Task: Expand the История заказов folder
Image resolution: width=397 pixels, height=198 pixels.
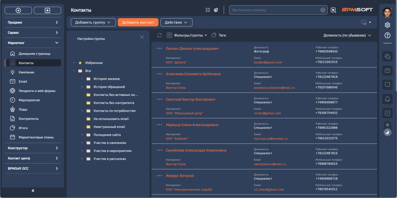Action: click(x=82, y=79)
